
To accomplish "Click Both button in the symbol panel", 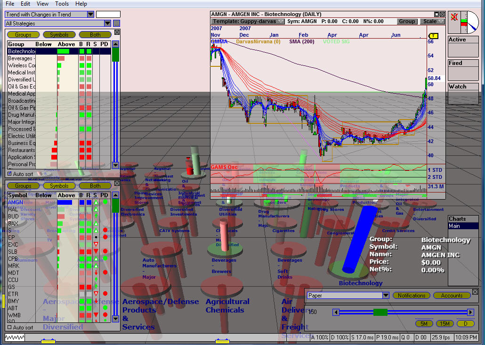I will [x=95, y=186].
